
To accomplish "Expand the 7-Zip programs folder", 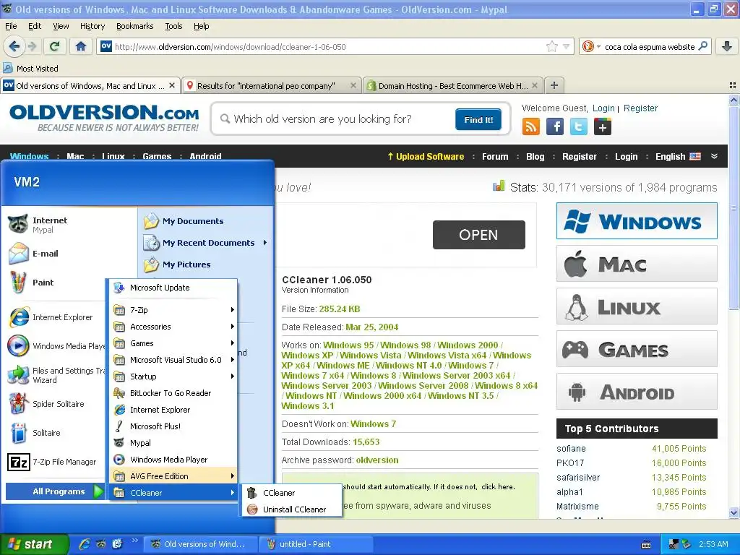I will [x=173, y=310].
